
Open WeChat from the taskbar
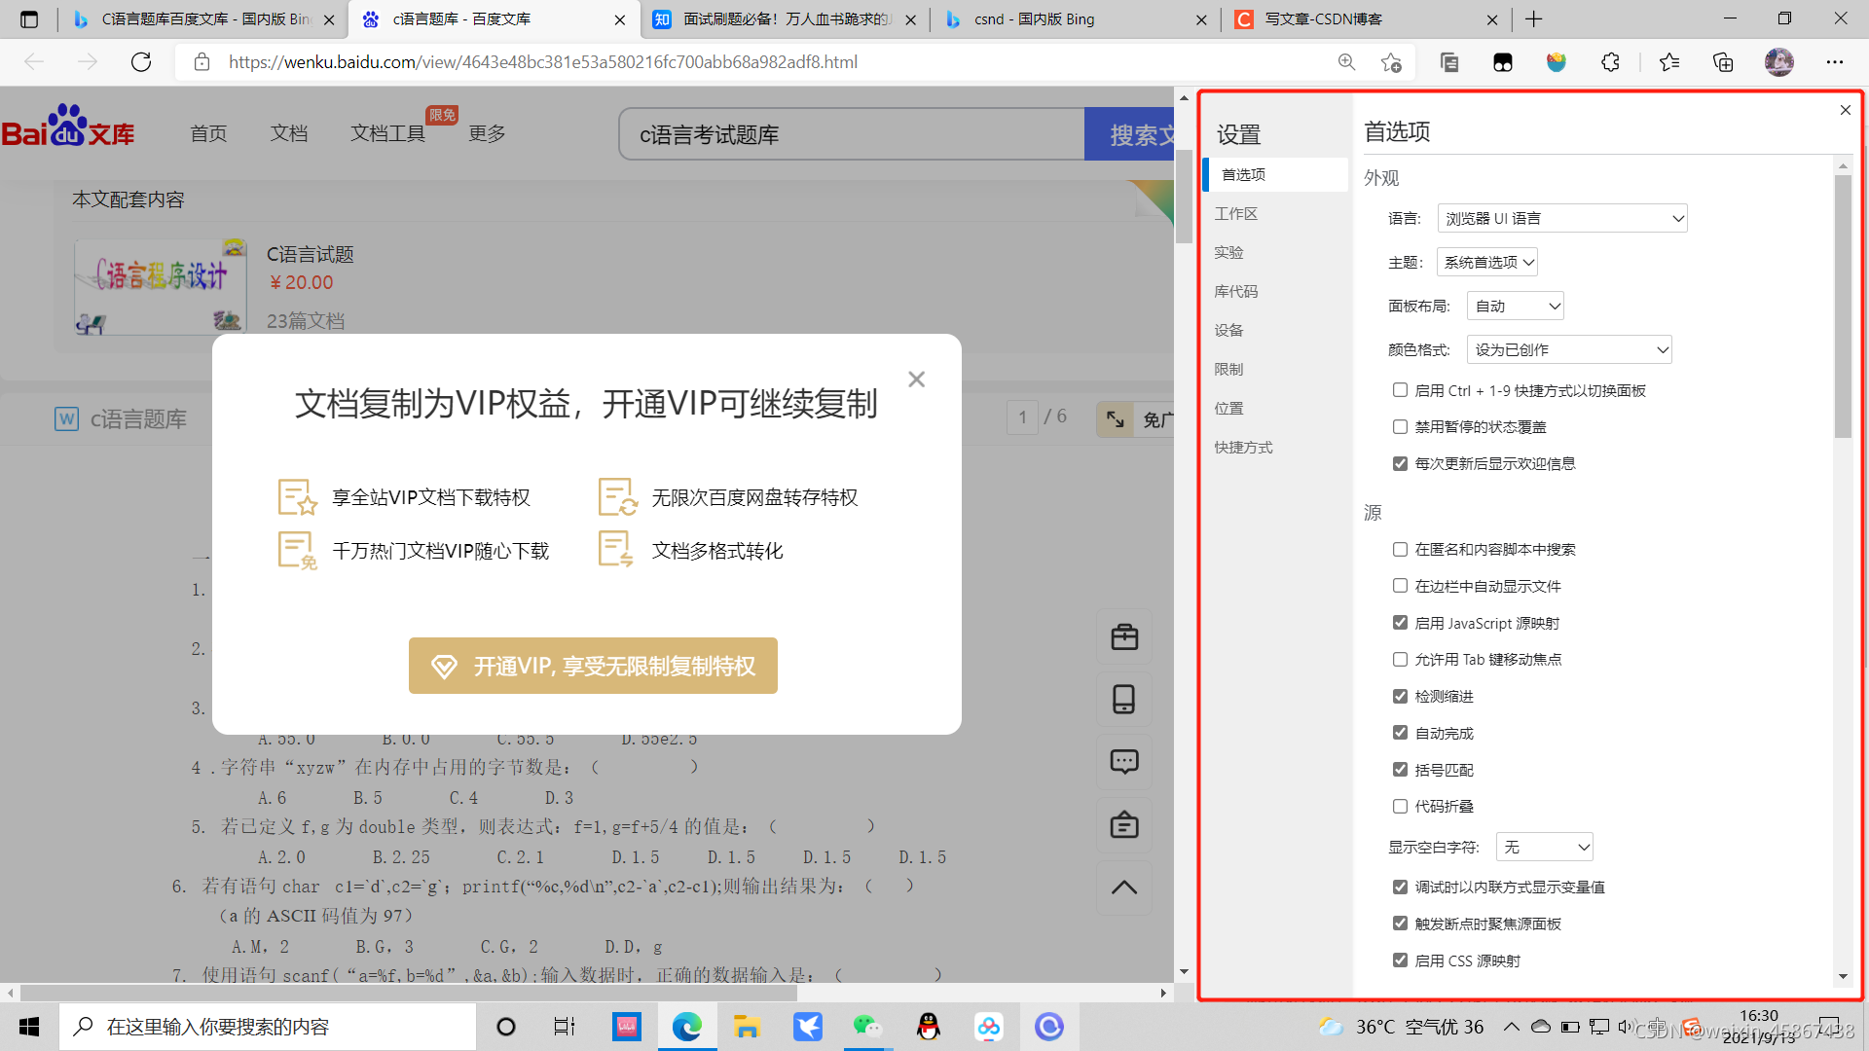(866, 1027)
